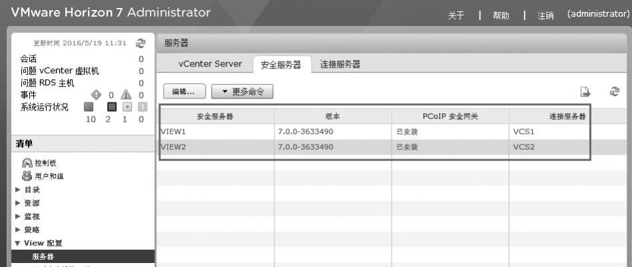Expand the 目录 tree node
Viewport: 632px width, 267px height.
[19, 190]
